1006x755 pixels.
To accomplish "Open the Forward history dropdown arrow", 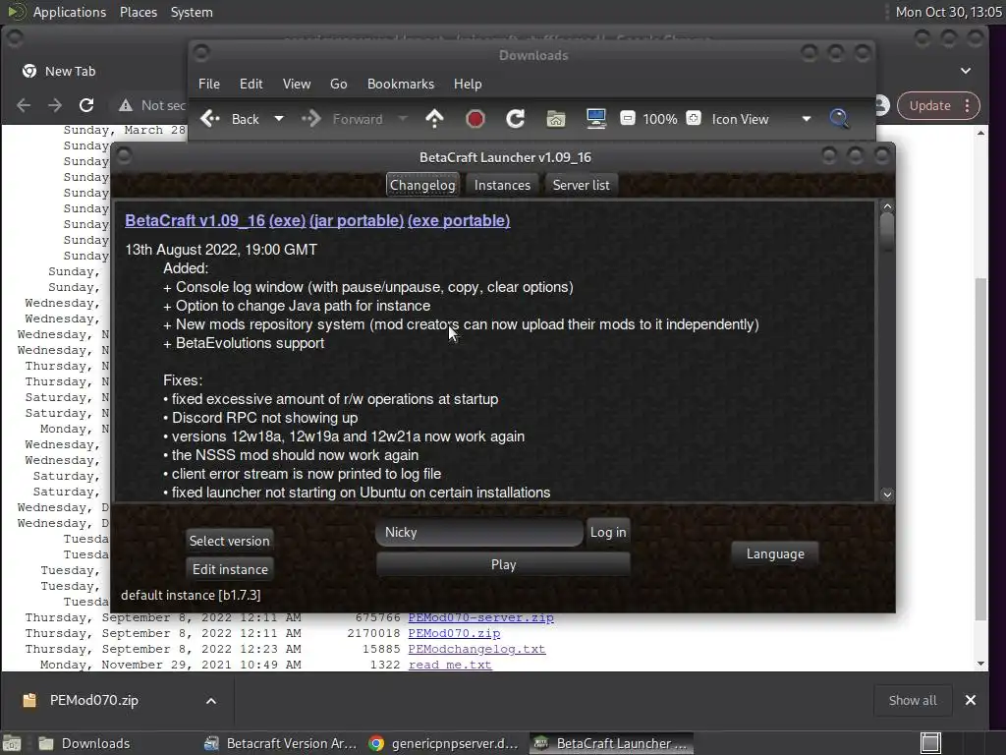I will (402, 119).
